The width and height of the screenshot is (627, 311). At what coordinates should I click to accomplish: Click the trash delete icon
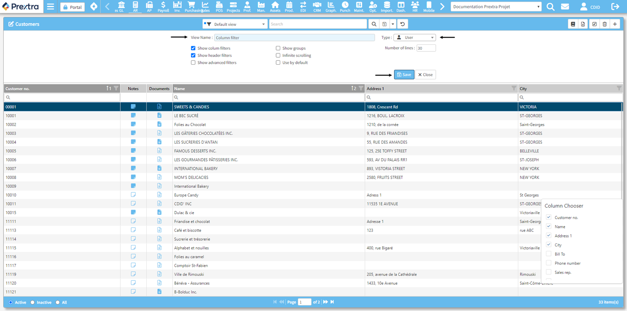coord(604,24)
